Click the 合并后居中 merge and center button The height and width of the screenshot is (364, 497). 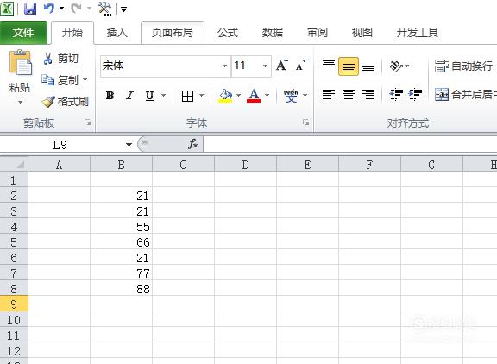pos(465,94)
